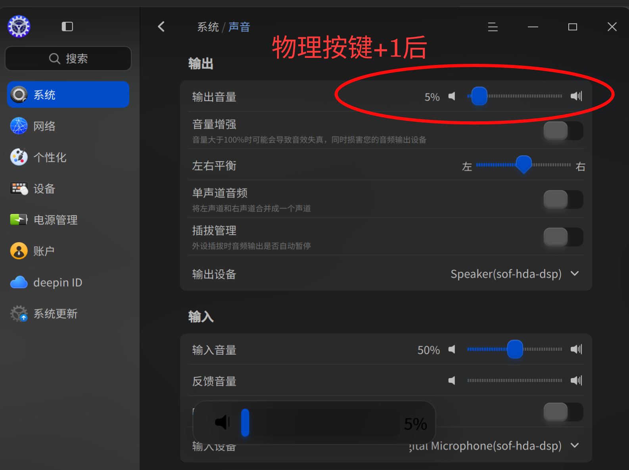
Task: Click the feedback volume low speaker icon
Action: (x=452, y=381)
